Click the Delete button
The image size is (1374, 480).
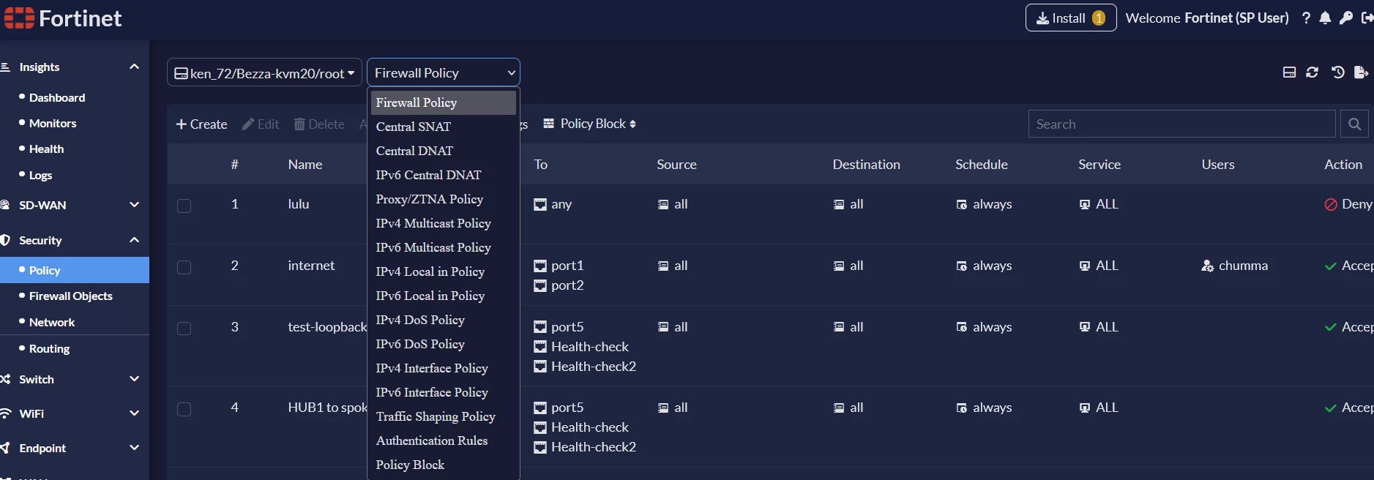click(x=319, y=124)
